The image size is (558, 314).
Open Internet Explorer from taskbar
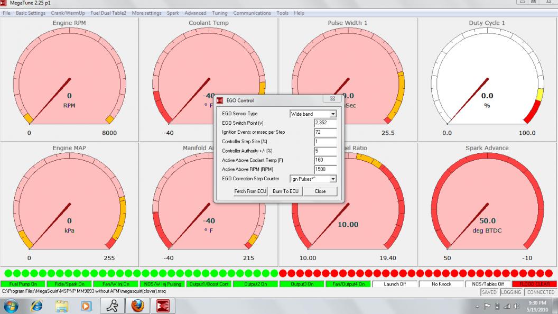coord(37,306)
